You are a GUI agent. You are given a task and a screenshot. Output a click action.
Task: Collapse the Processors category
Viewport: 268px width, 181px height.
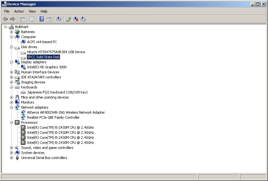[12, 122]
